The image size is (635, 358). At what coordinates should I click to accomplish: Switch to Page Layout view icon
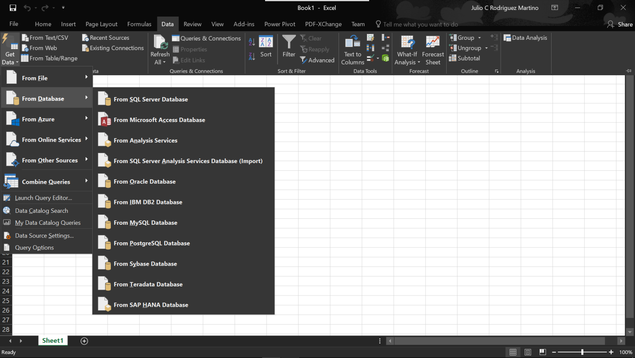coord(528,352)
